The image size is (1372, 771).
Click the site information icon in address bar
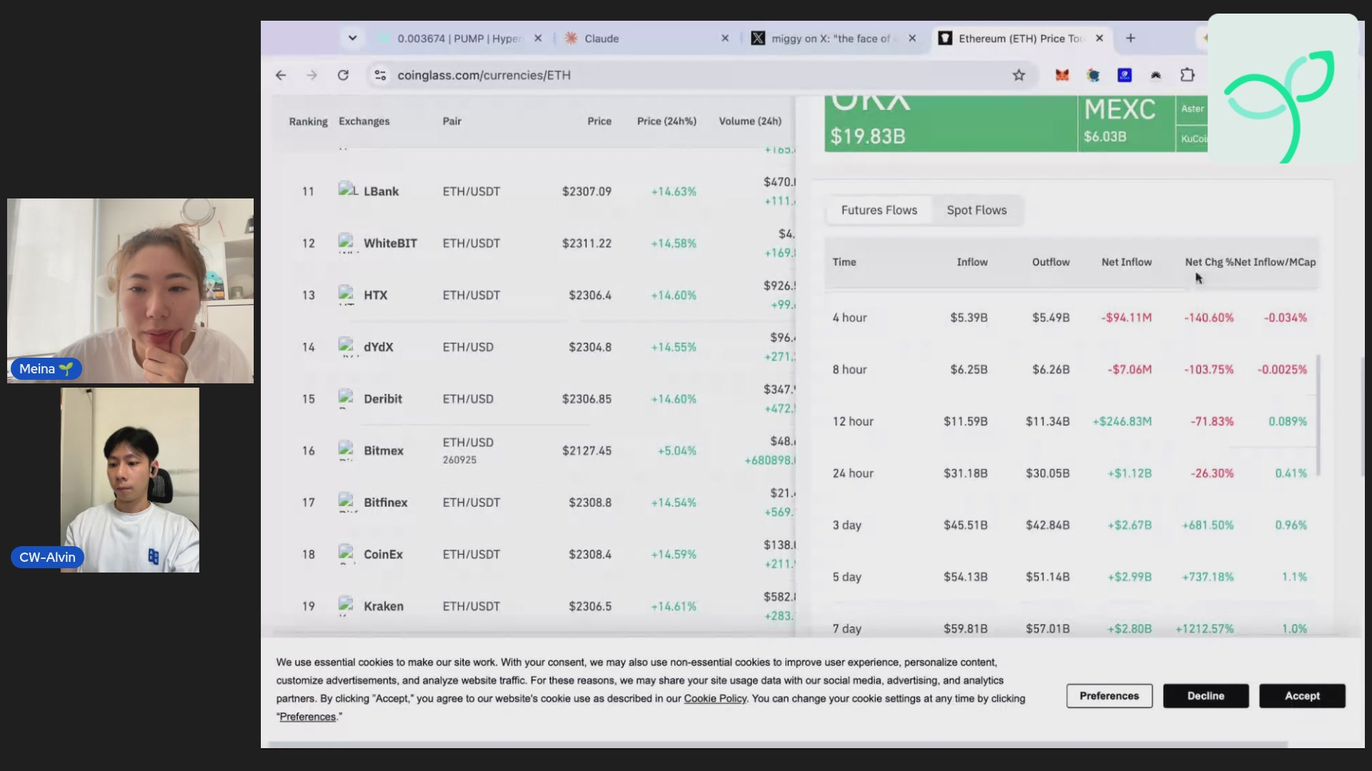(x=380, y=75)
